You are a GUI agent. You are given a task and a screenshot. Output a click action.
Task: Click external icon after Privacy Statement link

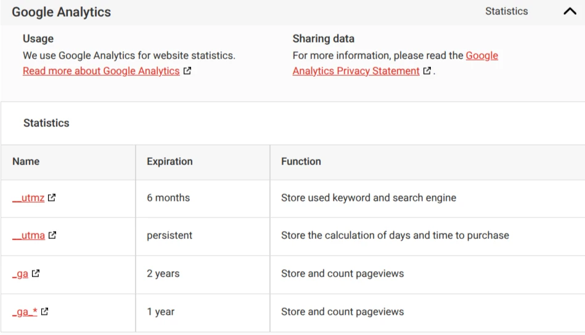pyautogui.click(x=427, y=70)
